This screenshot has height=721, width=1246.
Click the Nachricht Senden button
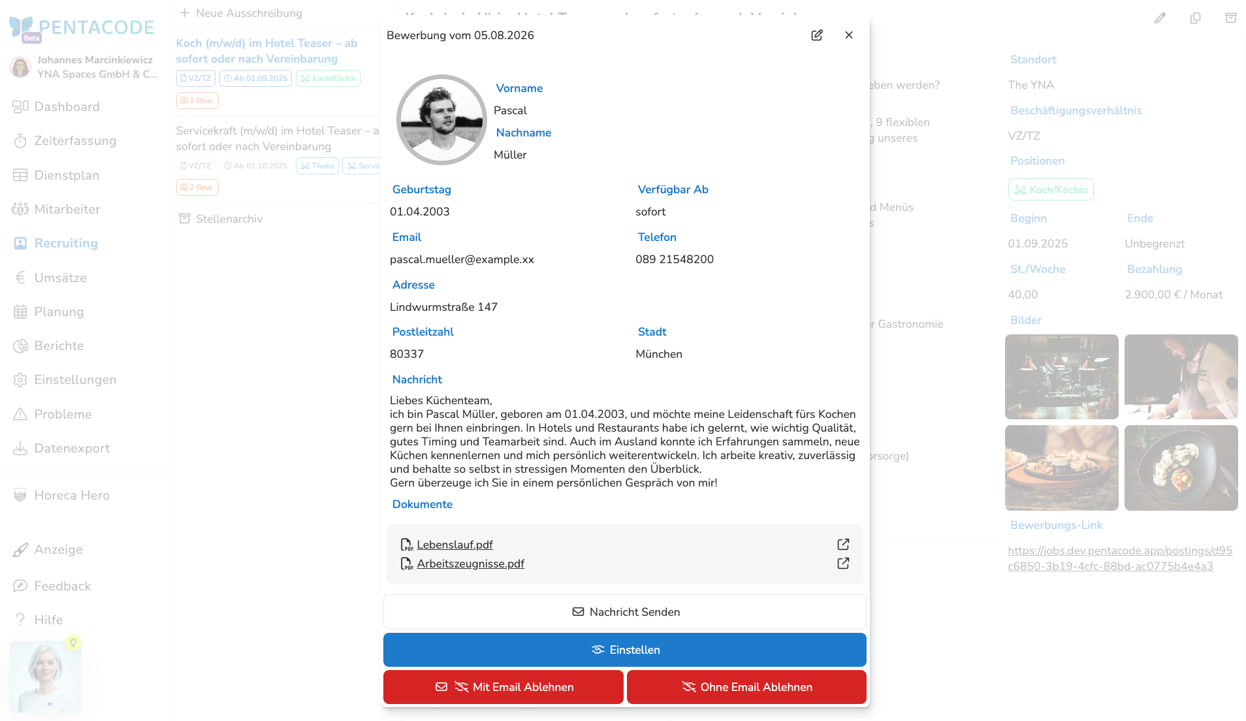click(625, 612)
